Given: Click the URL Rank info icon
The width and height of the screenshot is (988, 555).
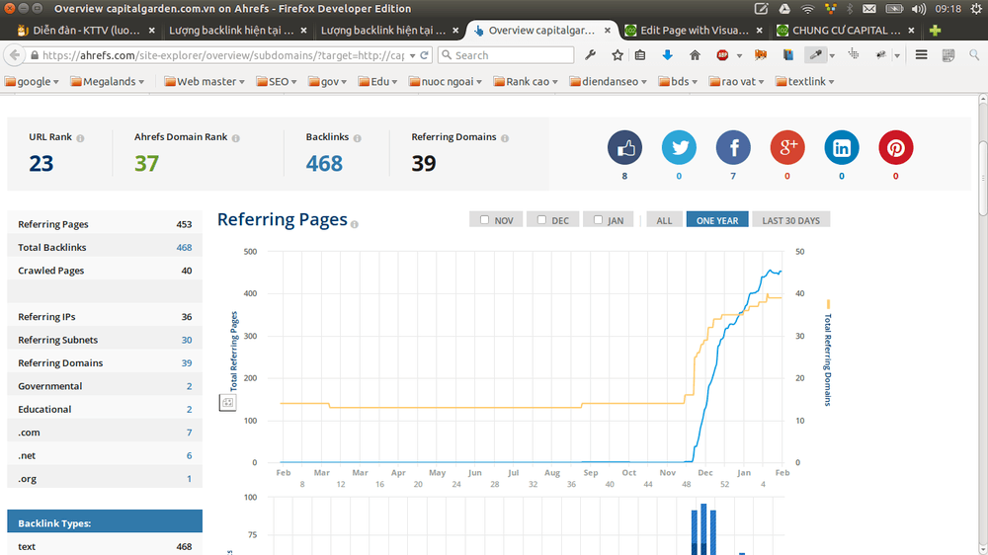Looking at the screenshot, I should click(80, 138).
